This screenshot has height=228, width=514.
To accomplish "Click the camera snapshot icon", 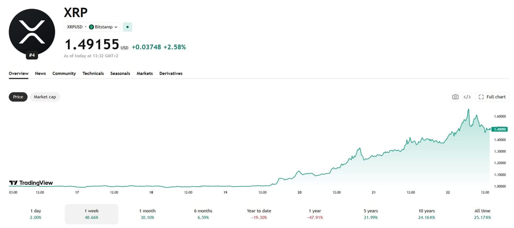I will (455, 97).
